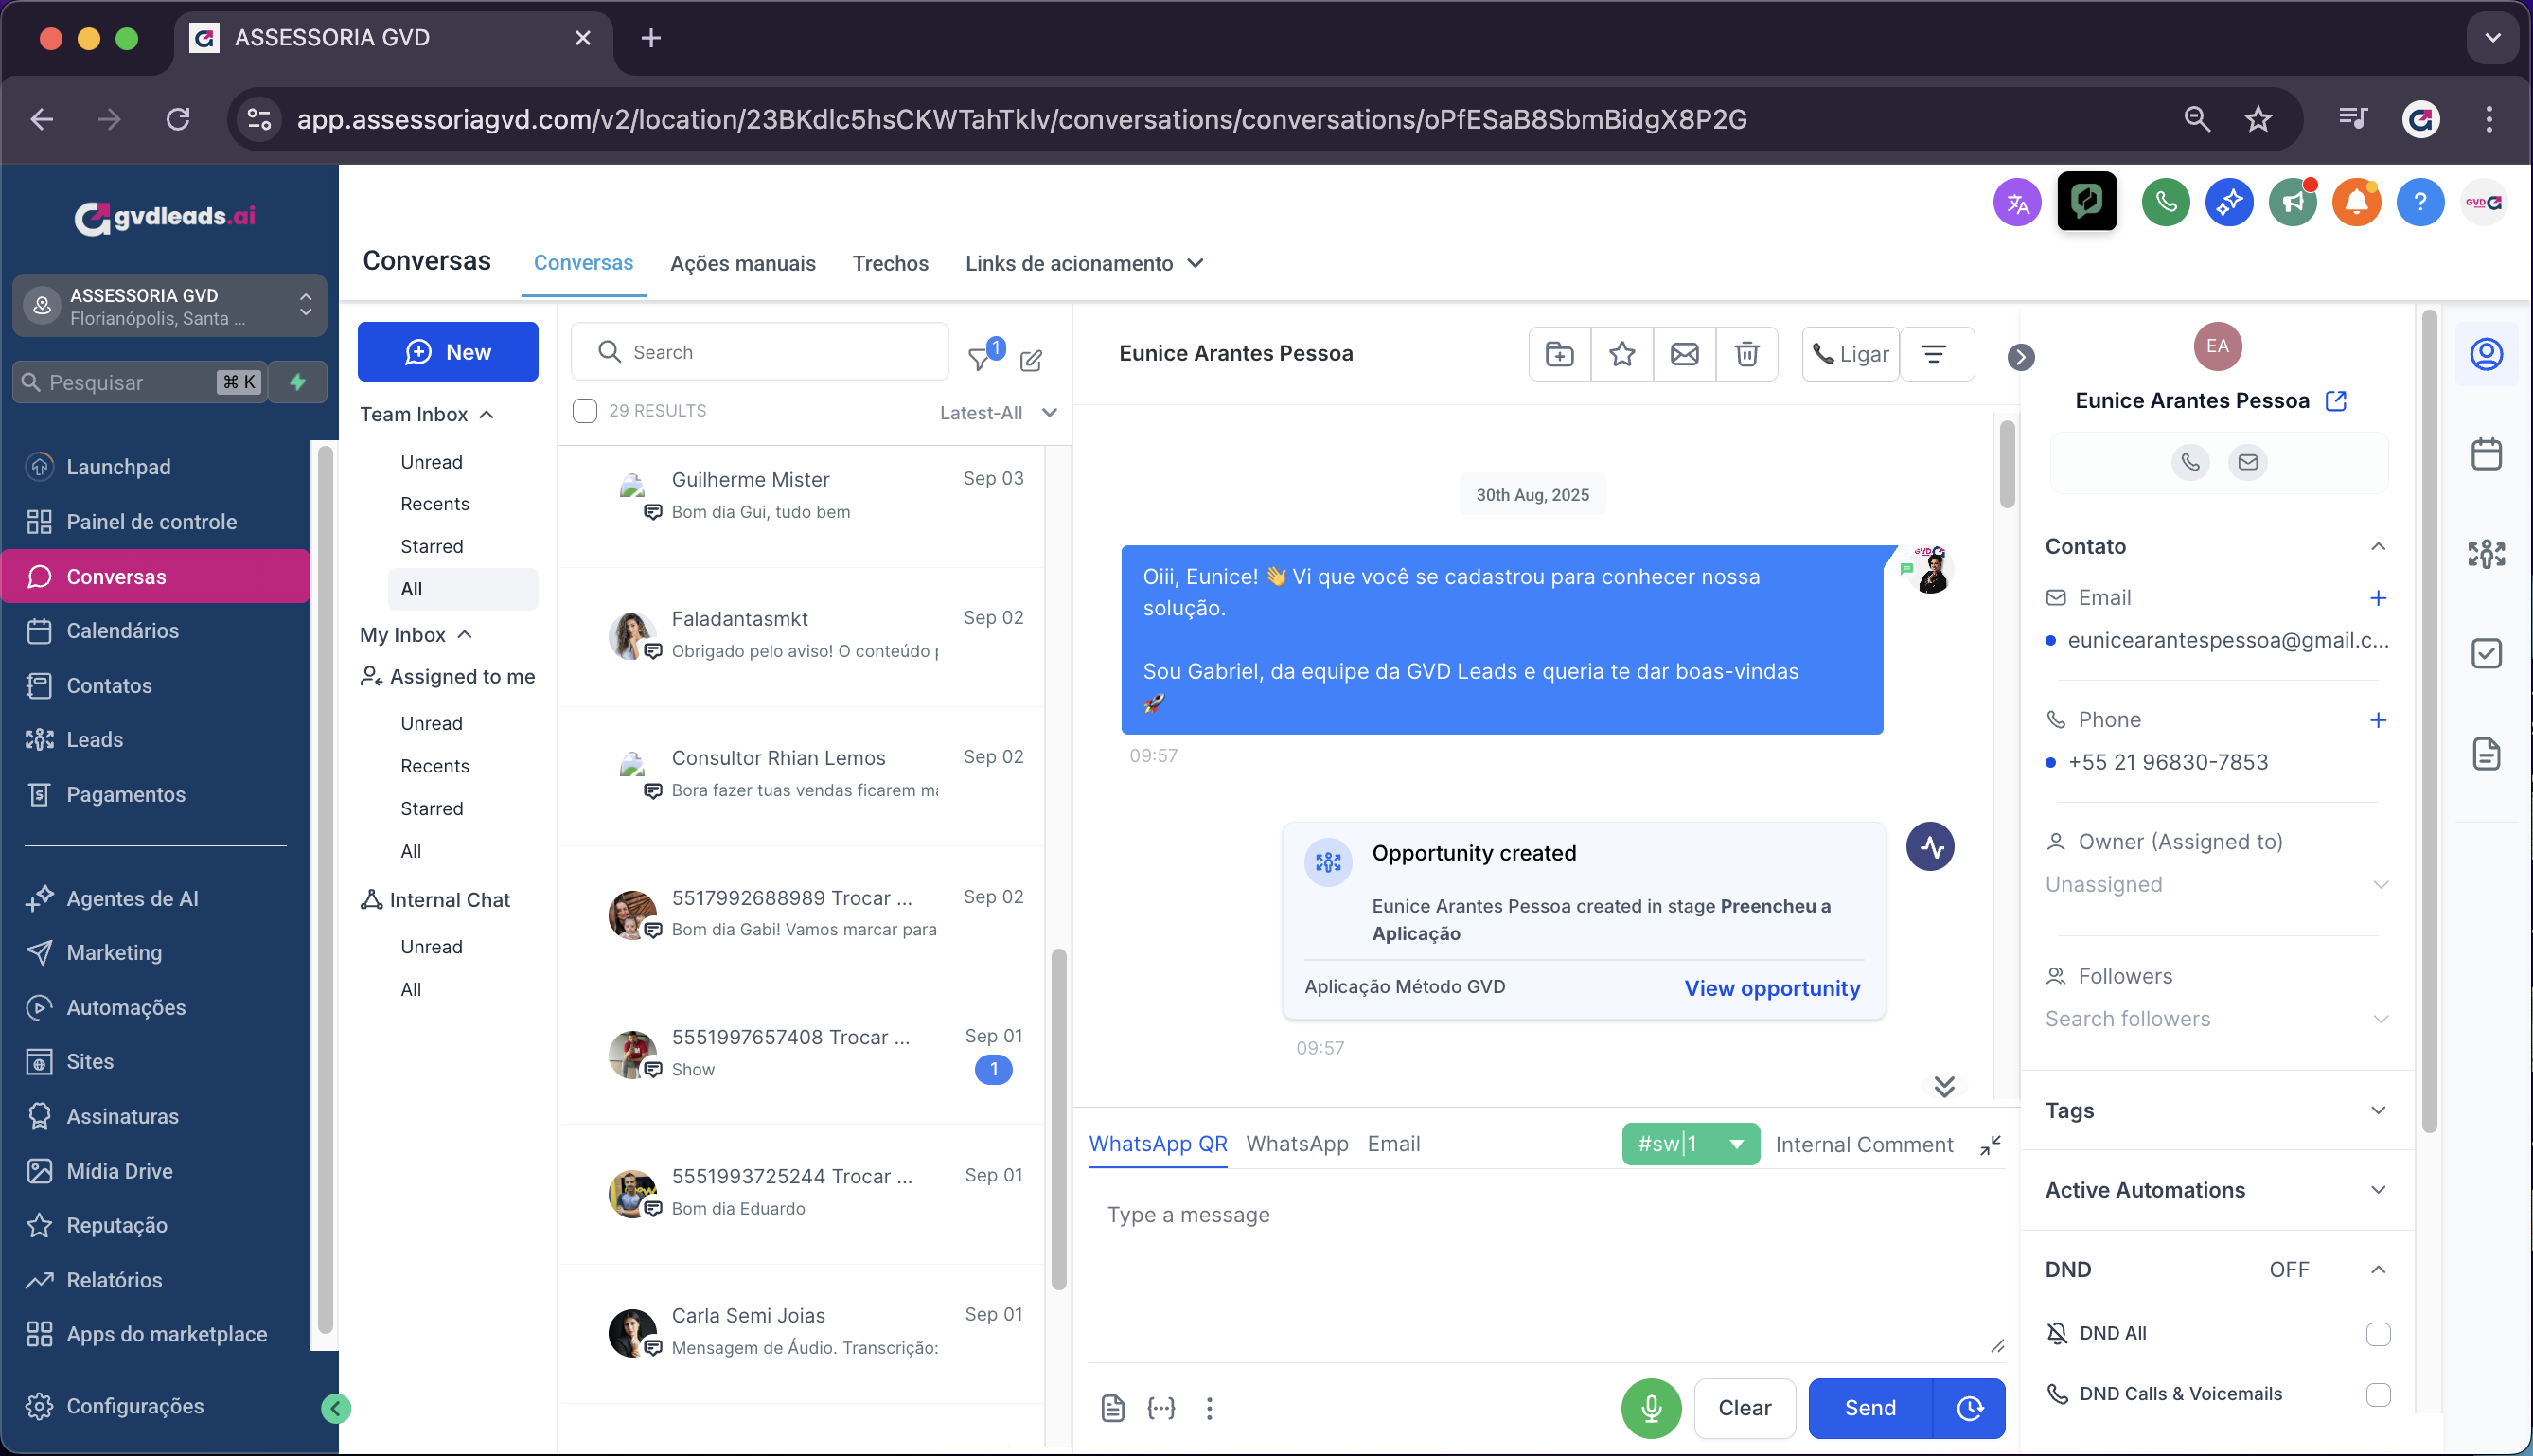This screenshot has height=1456, width=2533.
Task: Click the orange notifications bell icon
Action: click(2356, 203)
